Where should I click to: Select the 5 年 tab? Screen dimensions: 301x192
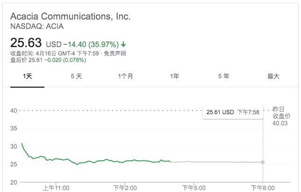[223, 76]
